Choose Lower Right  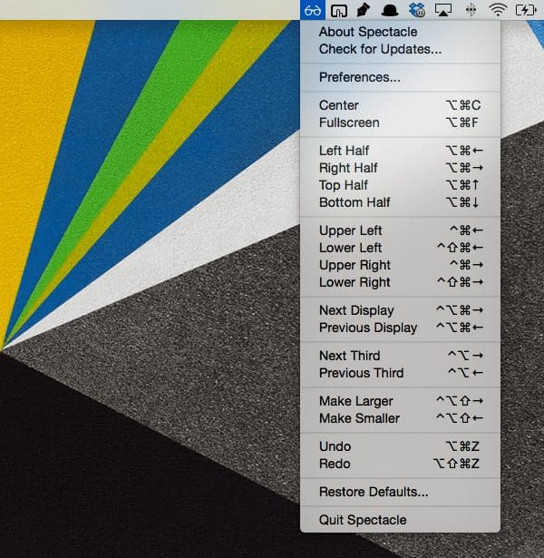click(400, 282)
